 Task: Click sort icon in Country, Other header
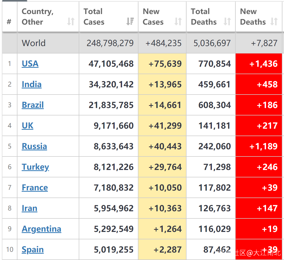tap(71, 21)
